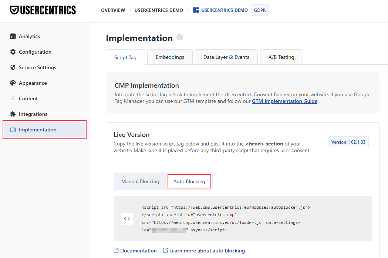This screenshot has width=388, height=258.
Task: Click the Service Settings shield icon
Action: click(x=13, y=67)
